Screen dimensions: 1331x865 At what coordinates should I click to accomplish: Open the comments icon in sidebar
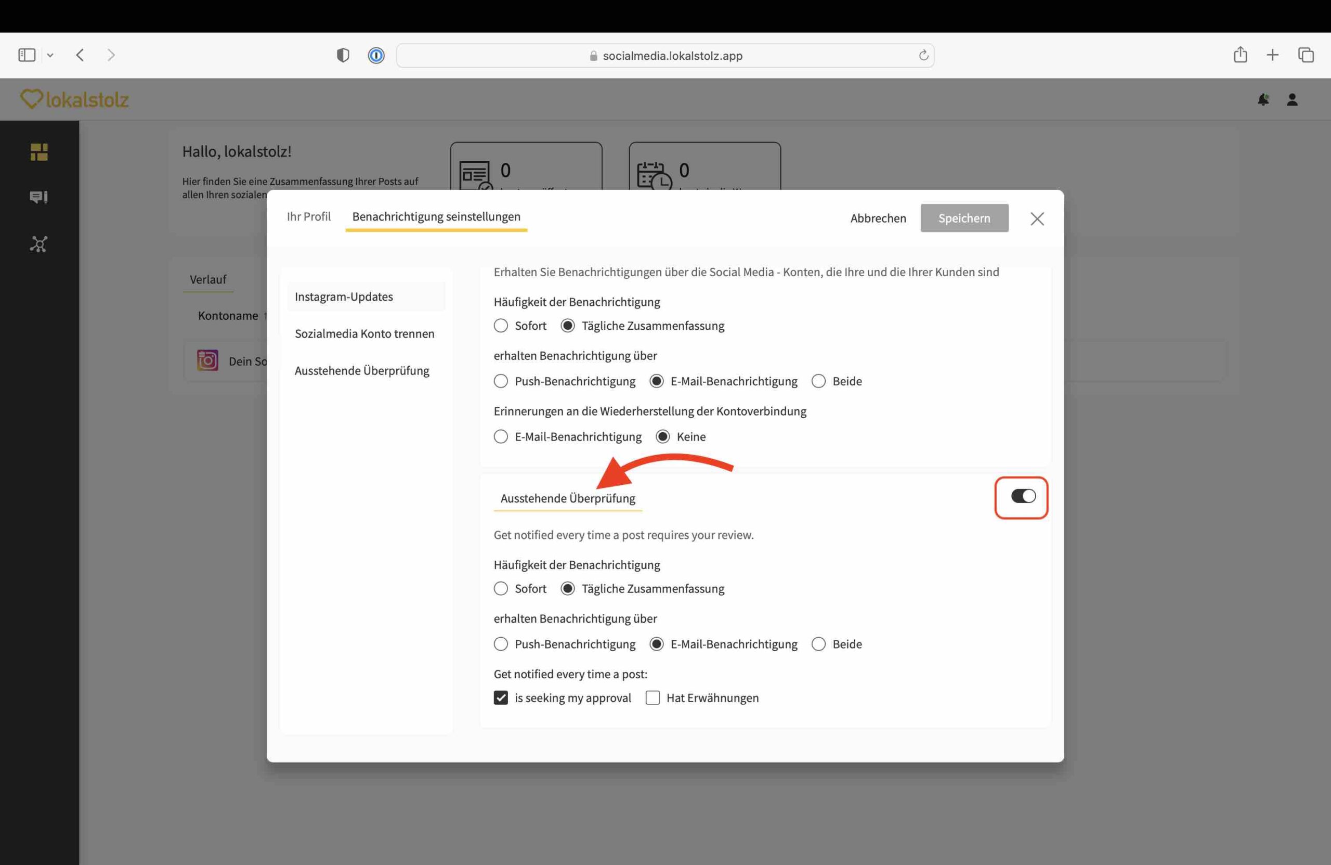(x=38, y=197)
